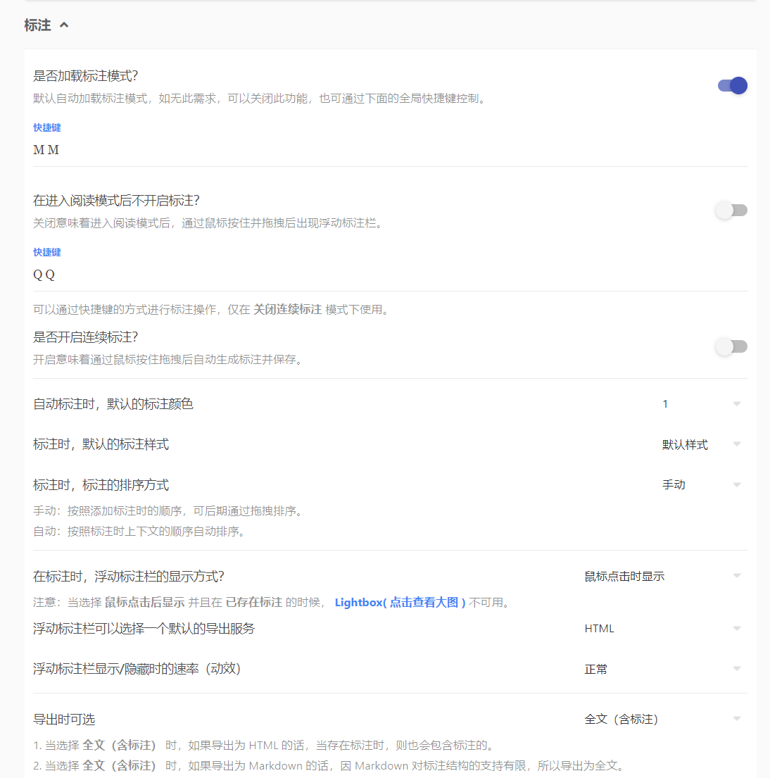Viewport: 770px width, 778px height.
Task: Click the M M shortcut input field
Action: tap(390, 151)
